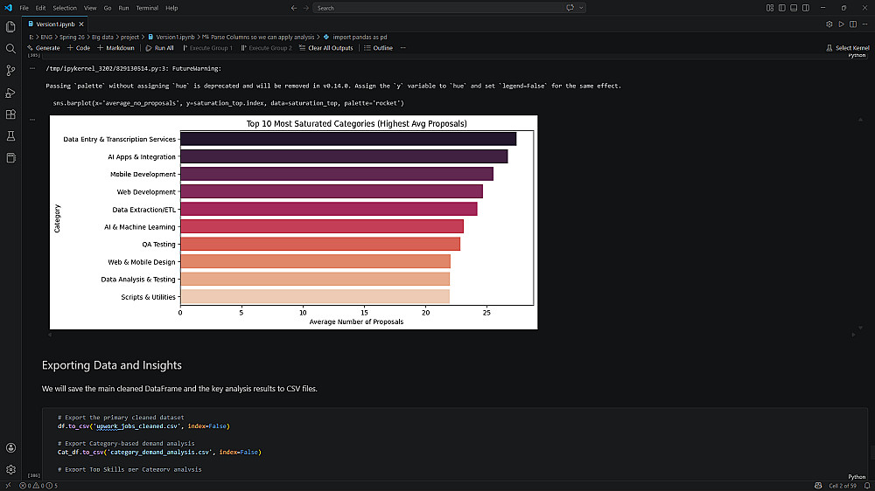
Task: Open the more actions ellipsis in editor title
Action: pos(865,24)
